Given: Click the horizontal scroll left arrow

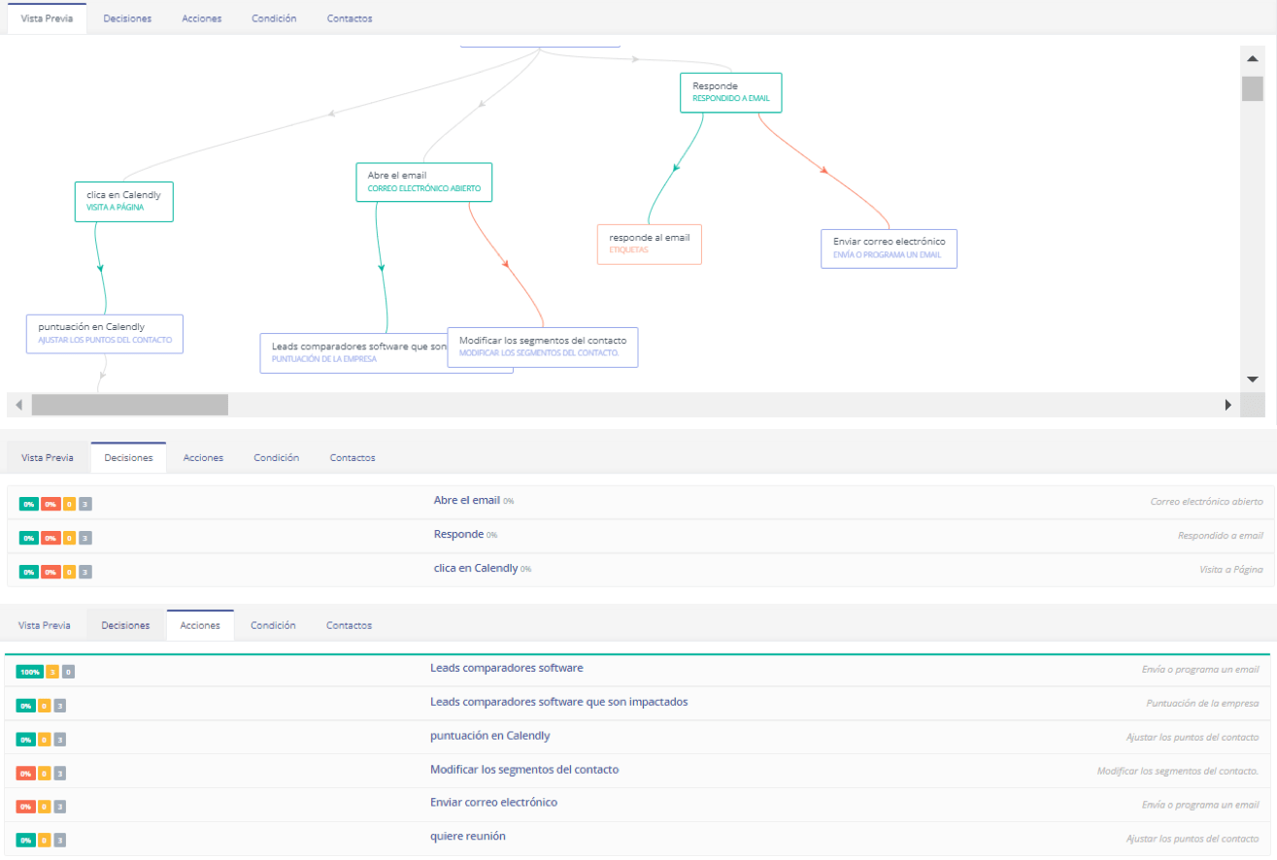Looking at the screenshot, I should [18, 405].
